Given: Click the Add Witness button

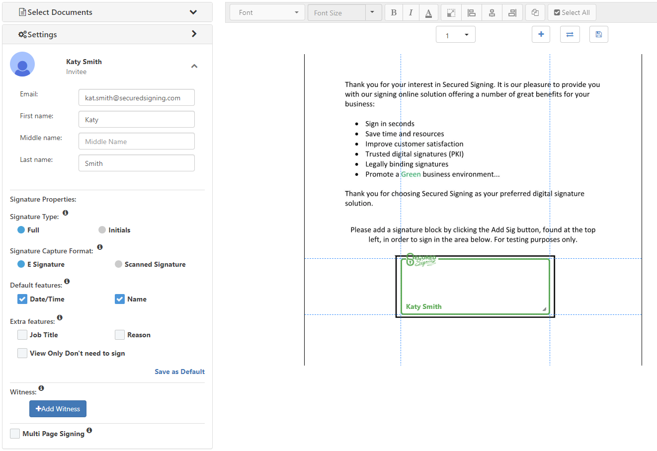Looking at the screenshot, I should (x=58, y=409).
